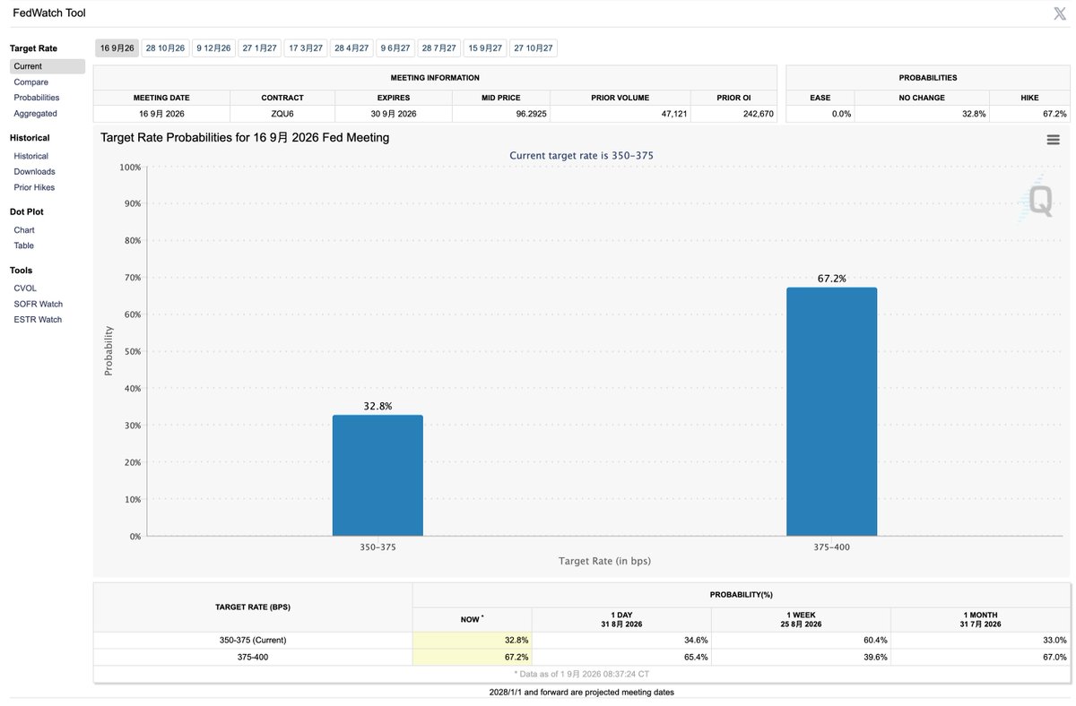This screenshot has width=1076, height=706.
Task: Click the 39.6% one-week probability cell
Action: coord(801,657)
